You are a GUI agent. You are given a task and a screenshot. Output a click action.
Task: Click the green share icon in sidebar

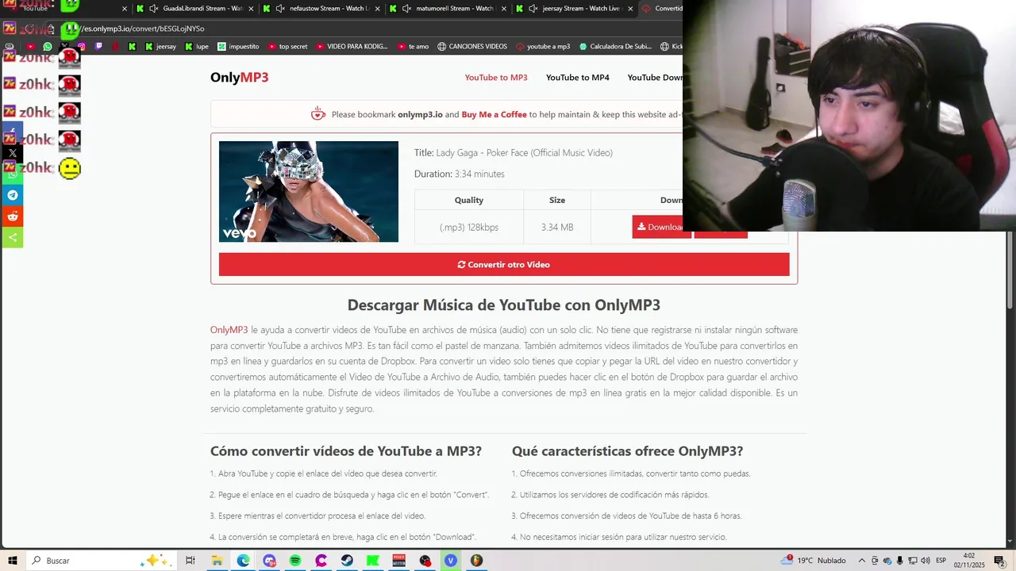click(x=12, y=237)
